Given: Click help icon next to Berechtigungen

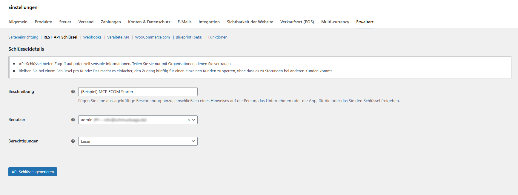Looking at the screenshot, I should (73, 141).
